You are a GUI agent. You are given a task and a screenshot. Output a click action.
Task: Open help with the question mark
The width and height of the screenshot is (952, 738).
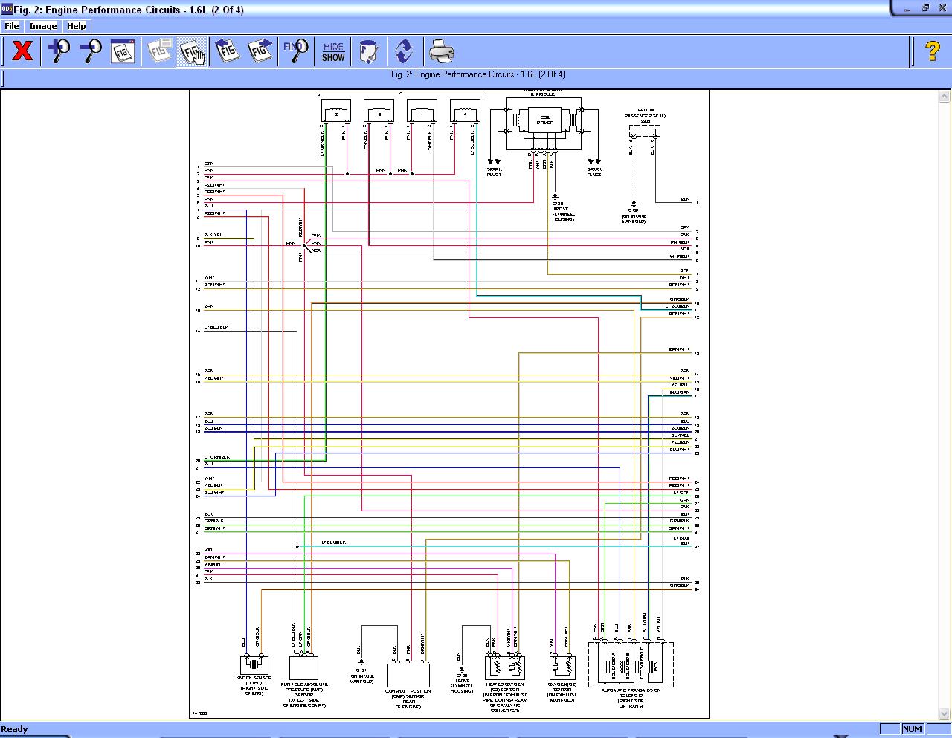pyautogui.click(x=932, y=51)
